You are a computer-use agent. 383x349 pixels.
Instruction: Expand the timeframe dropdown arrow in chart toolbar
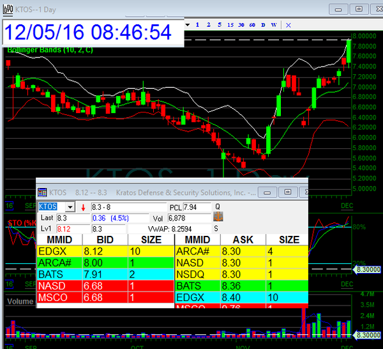pyautogui.click(x=188, y=25)
